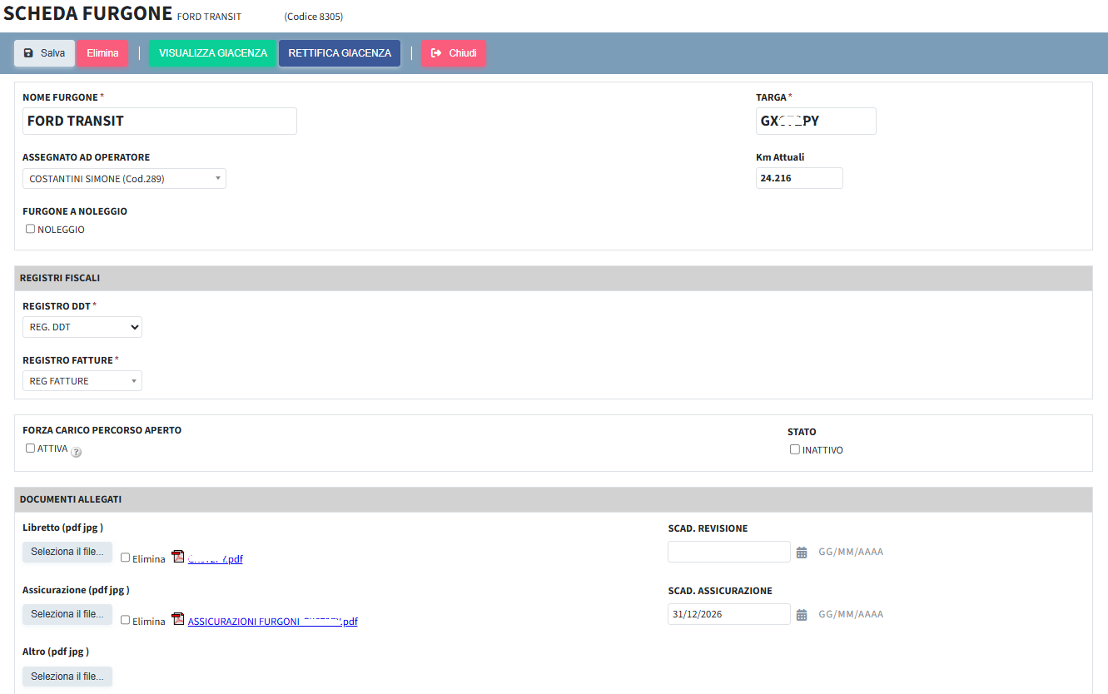Screen dimensions: 1108x694
Task: Open the REGISTRO FATTURE dropdown
Action: (82, 381)
